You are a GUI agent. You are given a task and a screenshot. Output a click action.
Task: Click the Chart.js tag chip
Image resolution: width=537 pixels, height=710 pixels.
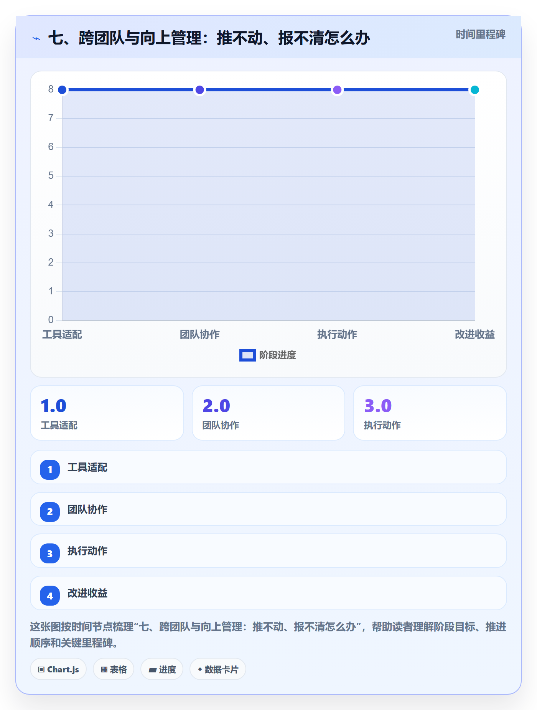click(x=58, y=669)
